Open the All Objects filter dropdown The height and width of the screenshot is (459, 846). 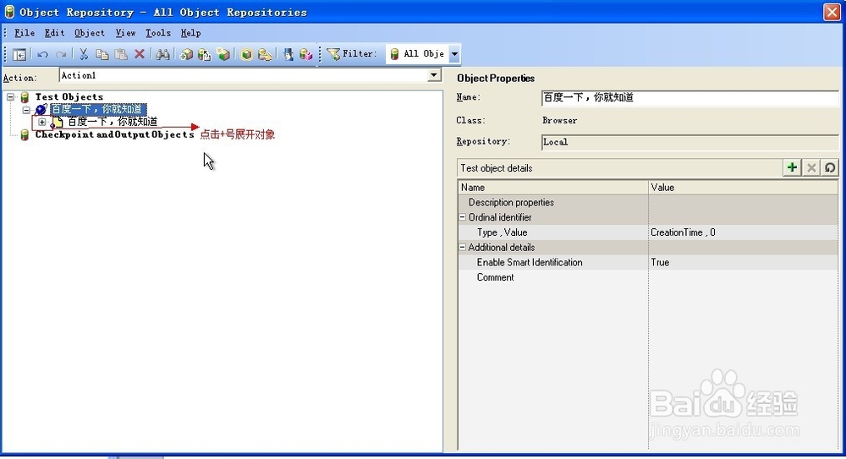[455, 54]
